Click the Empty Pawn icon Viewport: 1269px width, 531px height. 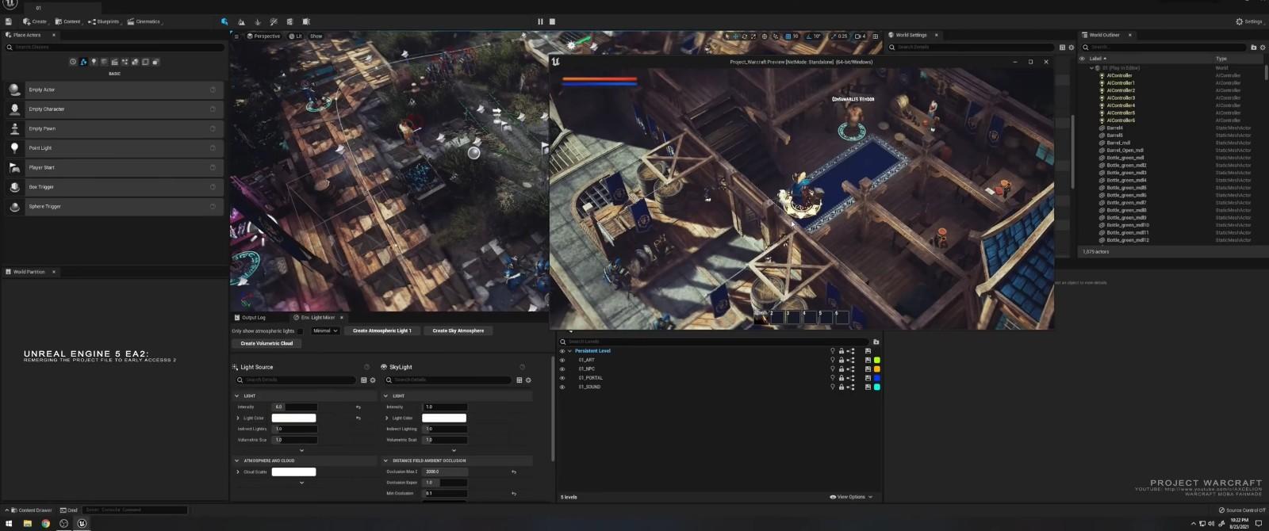[14, 128]
